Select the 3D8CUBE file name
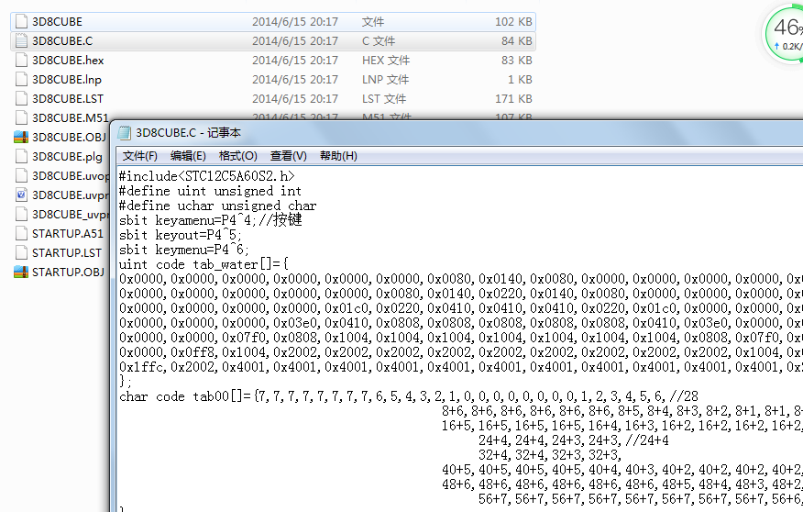This screenshot has height=512, width=803. [x=57, y=22]
